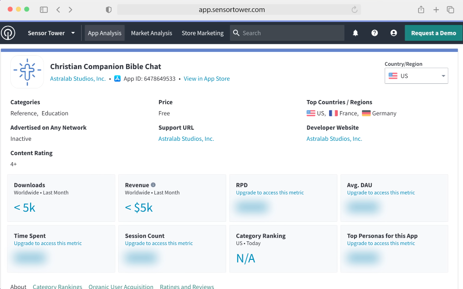
Task: Reload the page with refresh icon
Action: click(x=355, y=10)
